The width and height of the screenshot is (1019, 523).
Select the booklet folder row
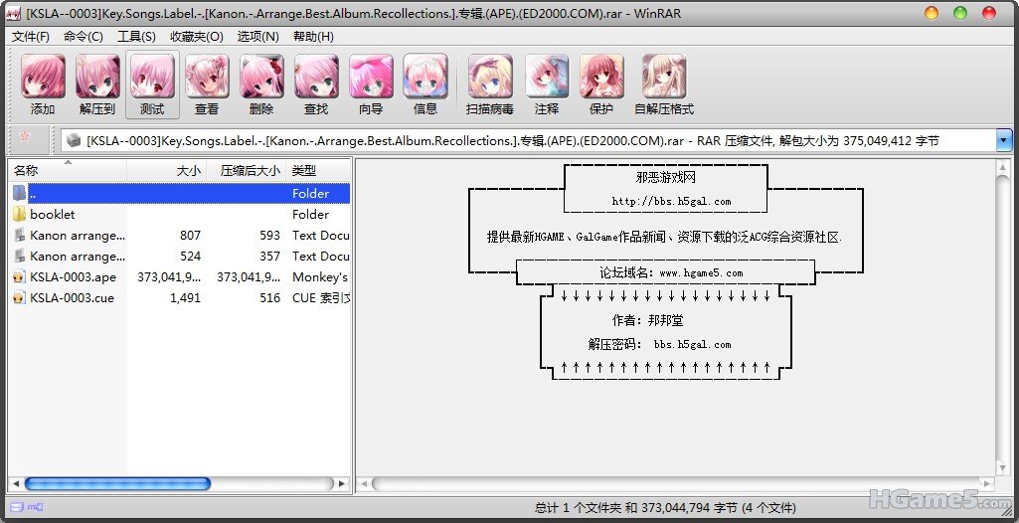click(x=181, y=214)
